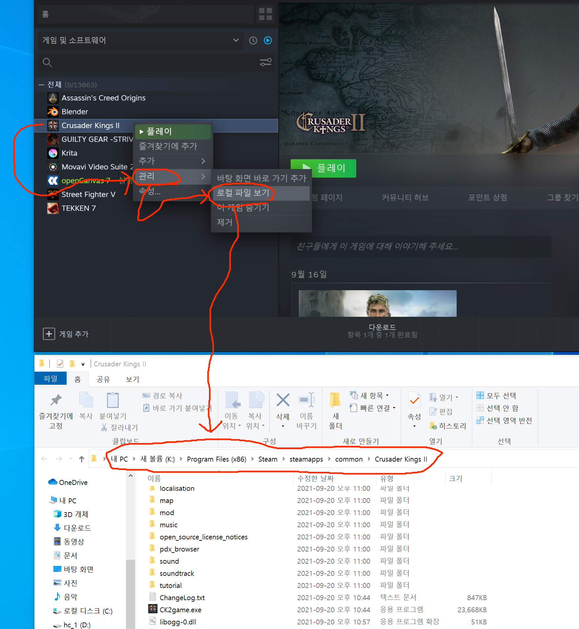Click the Steam library grid view icon

click(265, 14)
